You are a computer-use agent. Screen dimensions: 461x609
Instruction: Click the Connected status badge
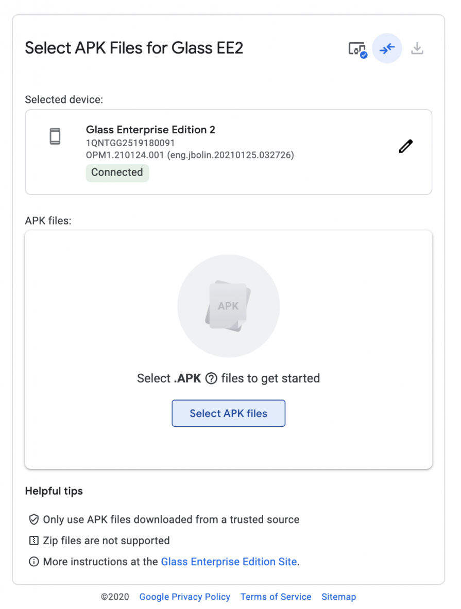(x=117, y=172)
